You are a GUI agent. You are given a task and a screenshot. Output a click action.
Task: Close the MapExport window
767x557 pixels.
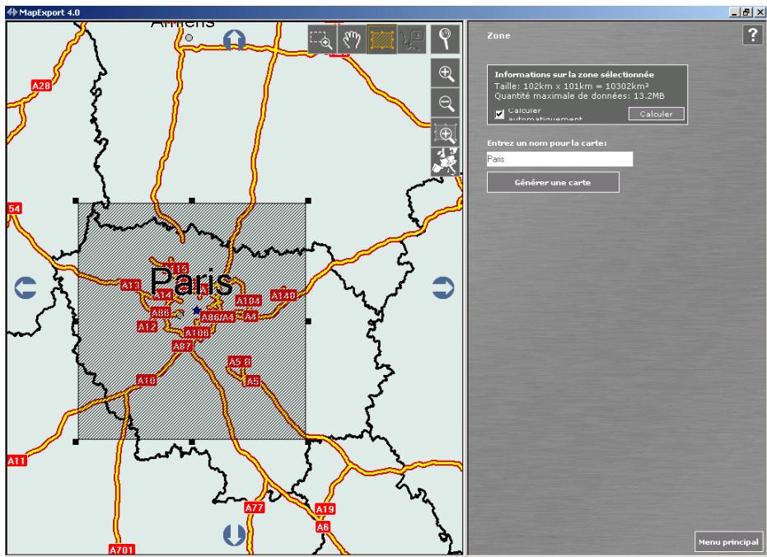[x=760, y=12]
